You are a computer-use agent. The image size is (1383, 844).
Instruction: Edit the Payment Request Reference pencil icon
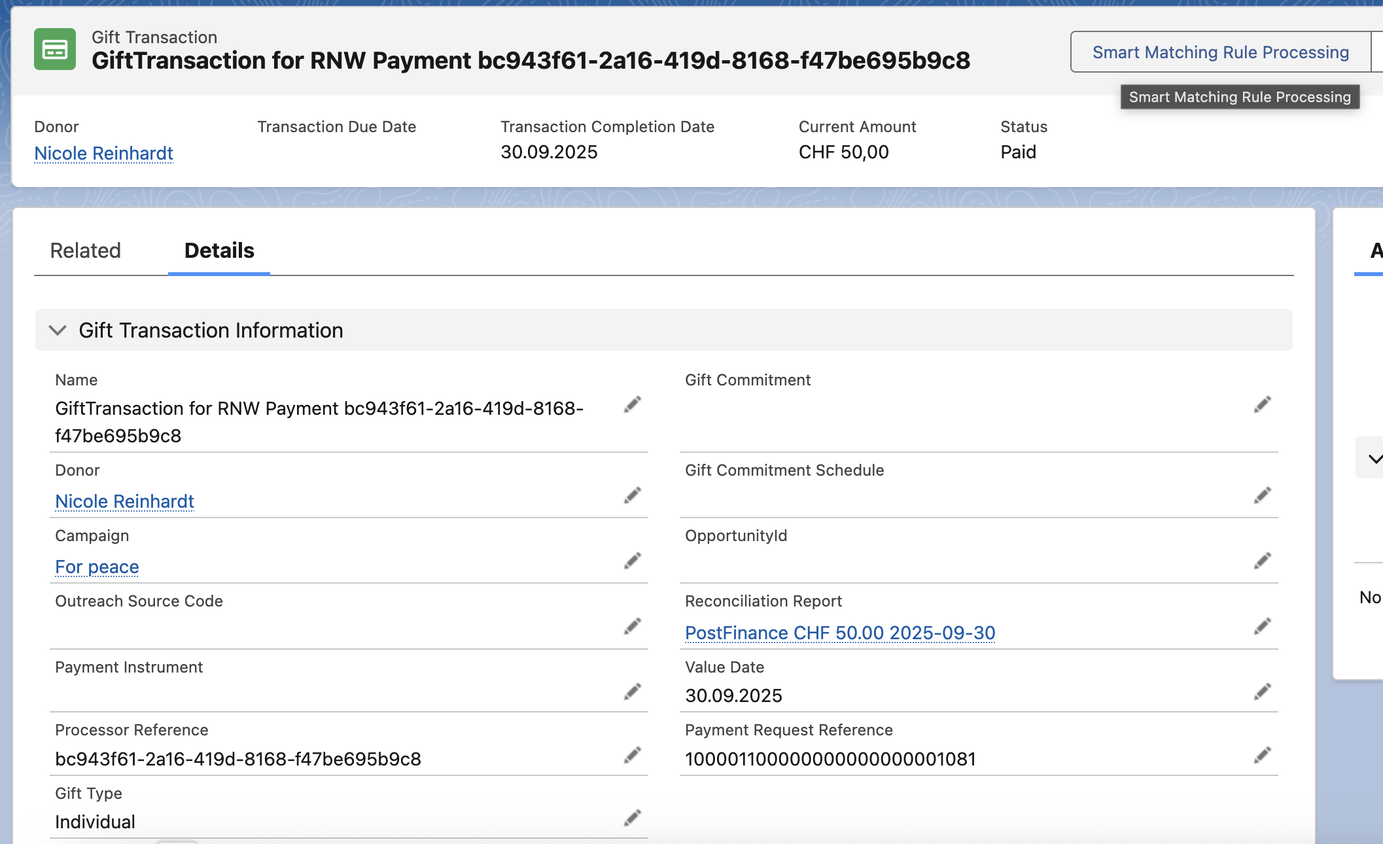coord(1263,755)
